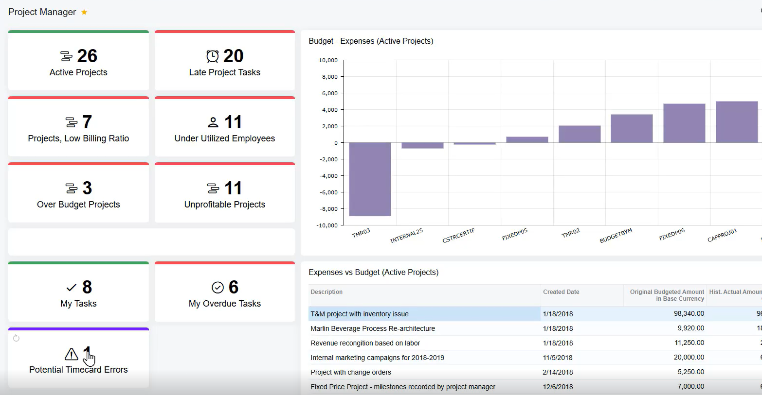Select Marlin Beverage Process Re-architecture row
Screen dimensions: 762x395
tap(535, 328)
